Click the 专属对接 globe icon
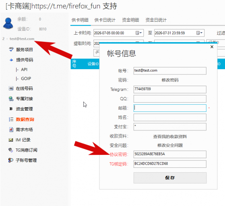 11,99
